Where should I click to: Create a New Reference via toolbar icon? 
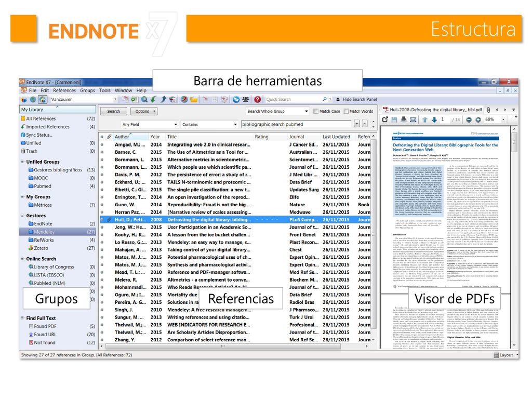tap(135, 99)
